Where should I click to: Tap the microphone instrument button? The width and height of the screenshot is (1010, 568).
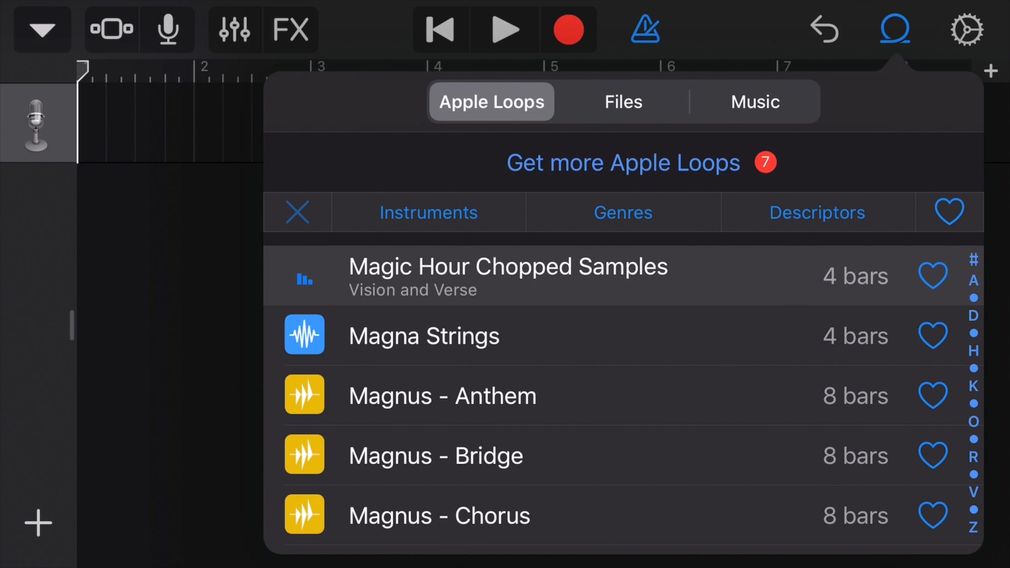pos(167,29)
